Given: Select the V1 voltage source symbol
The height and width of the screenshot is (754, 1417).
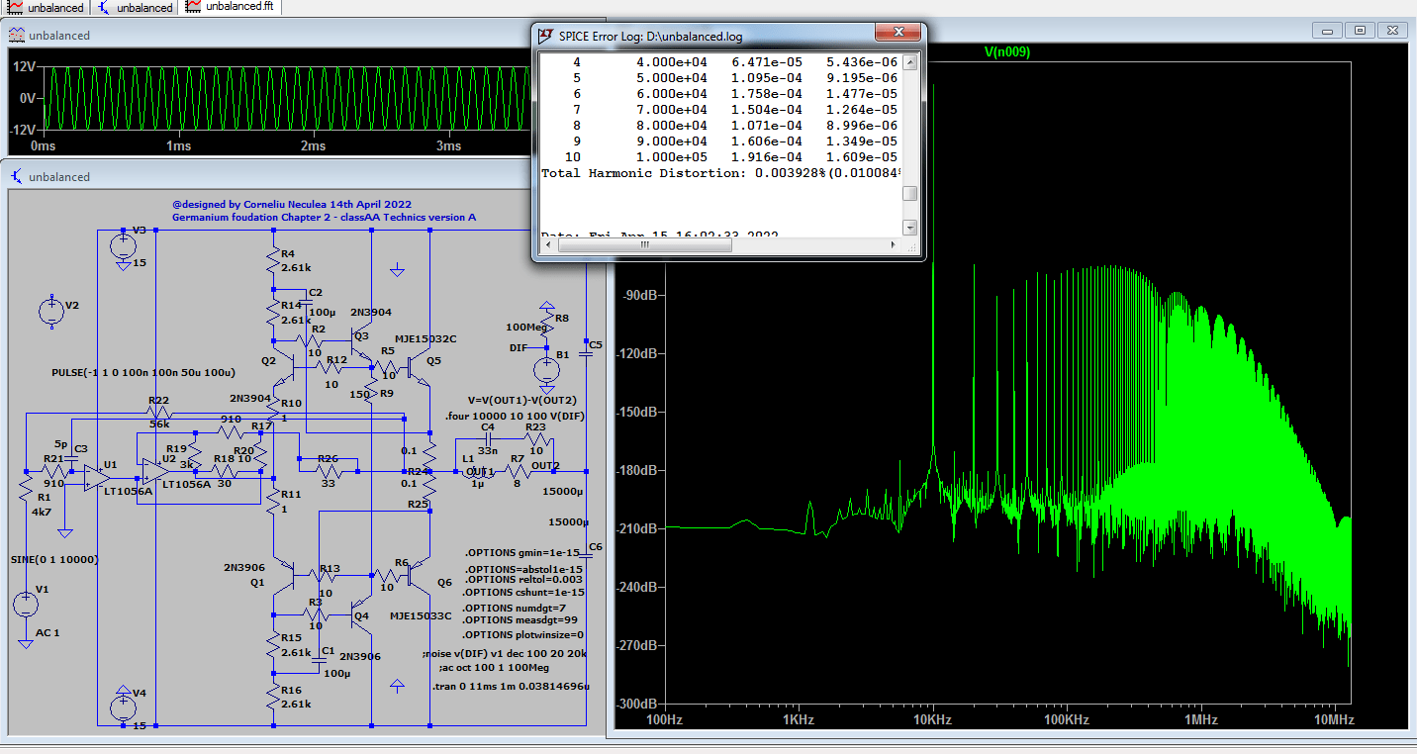Looking at the screenshot, I should tap(27, 604).
